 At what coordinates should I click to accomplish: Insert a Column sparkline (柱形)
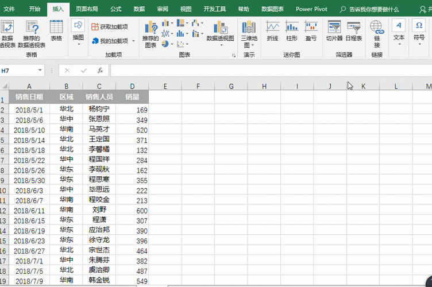point(292,30)
